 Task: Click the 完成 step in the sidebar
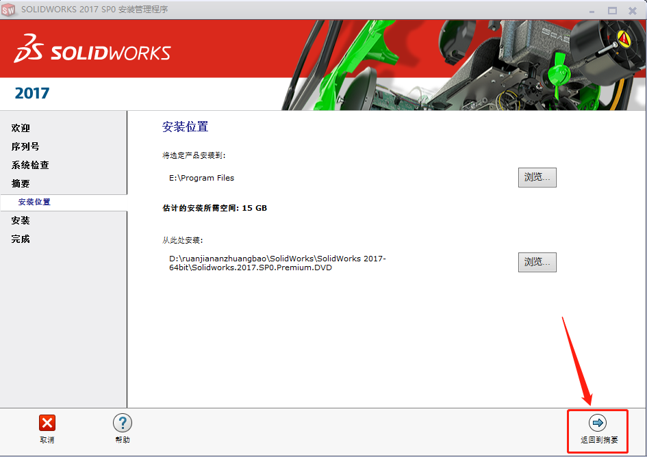pyautogui.click(x=21, y=239)
